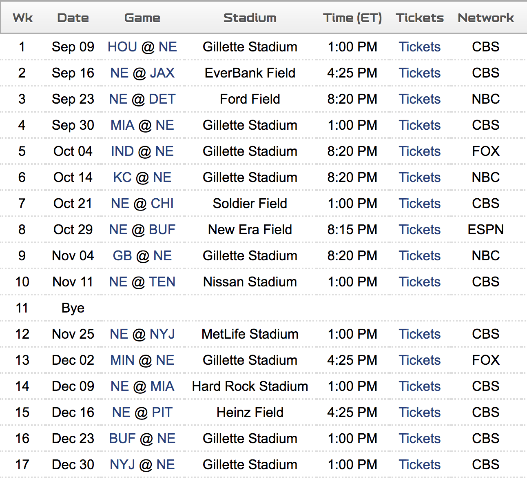Click NYJ link in the Dec 30 game
The height and width of the screenshot is (479, 527).
click(122, 465)
